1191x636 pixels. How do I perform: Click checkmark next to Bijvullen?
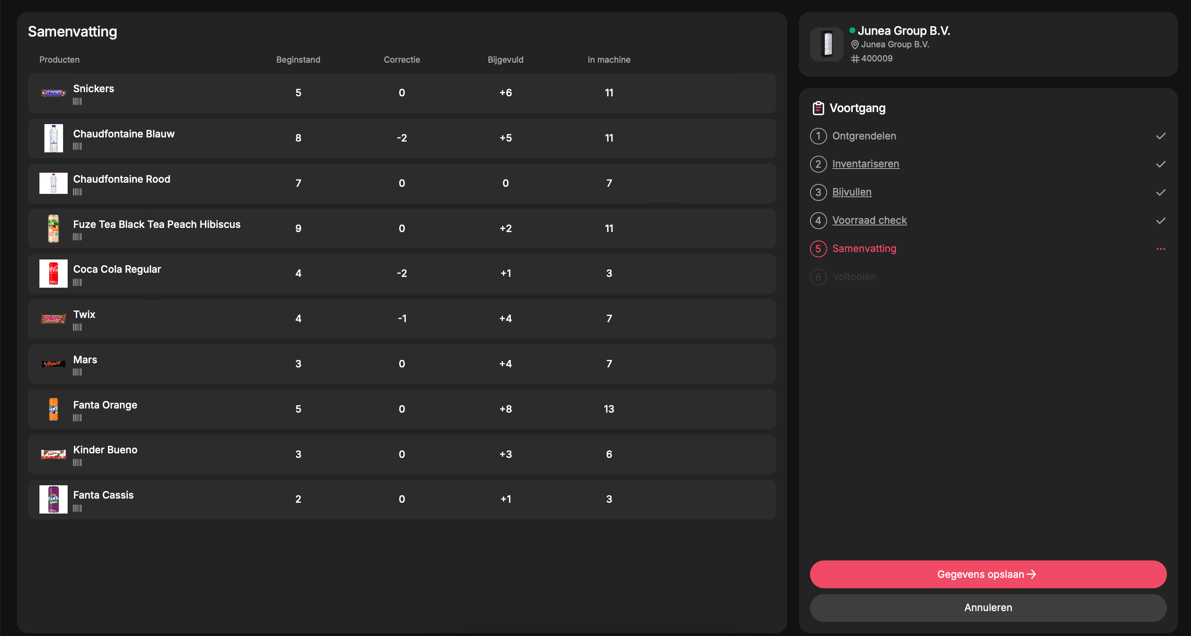1160,192
